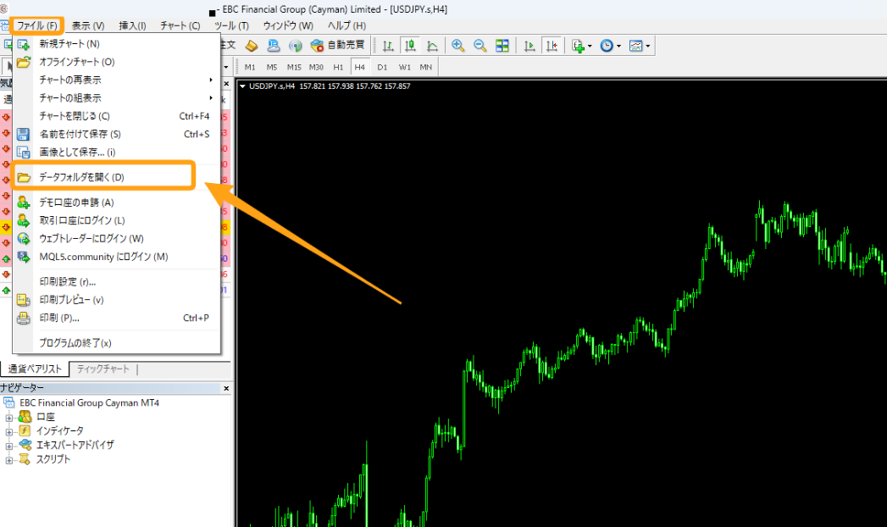This screenshot has height=527, width=887.
Task: Choose 名前を付けて保存 (S) entry
Action: pos(116,134)
